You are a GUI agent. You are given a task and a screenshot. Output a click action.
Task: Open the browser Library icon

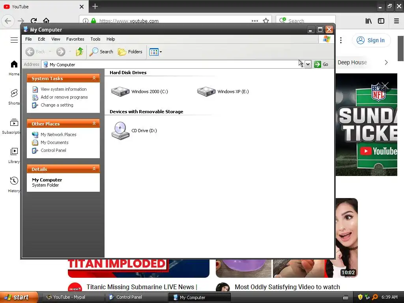[x=369, y=21]
